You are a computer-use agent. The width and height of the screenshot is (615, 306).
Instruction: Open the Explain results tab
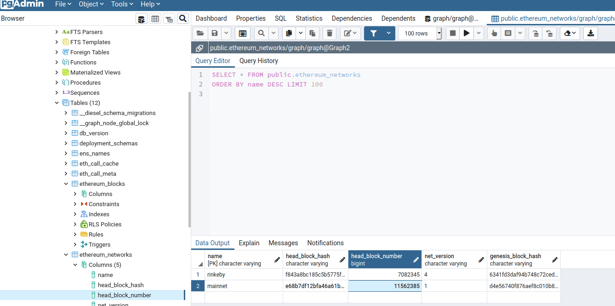tap(249, 243)
